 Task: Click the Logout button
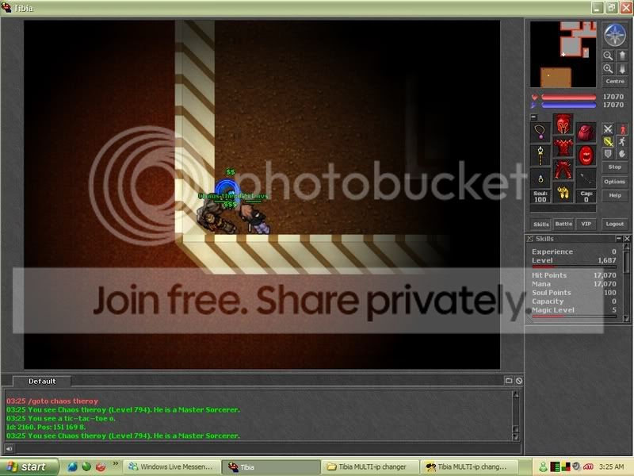click(x=615, y=224)
